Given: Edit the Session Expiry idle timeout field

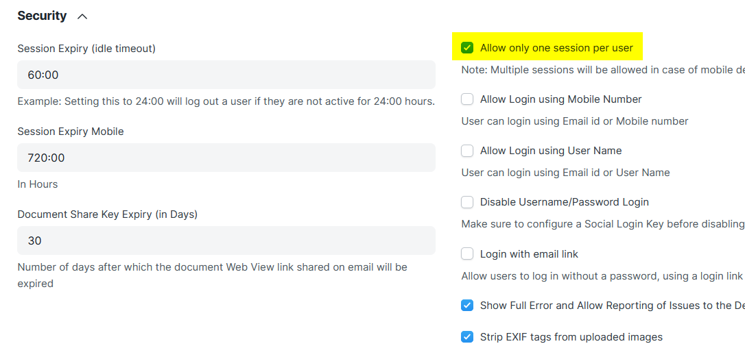Looking at the screenshot, I should (226, 75).
